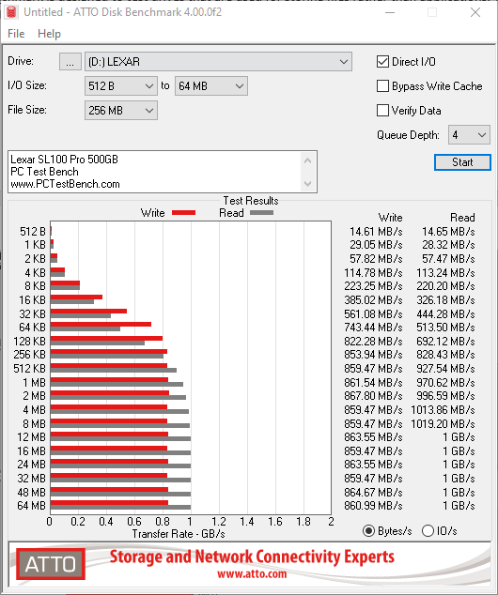Click the ATTO logo in the banner

(51, 564)
